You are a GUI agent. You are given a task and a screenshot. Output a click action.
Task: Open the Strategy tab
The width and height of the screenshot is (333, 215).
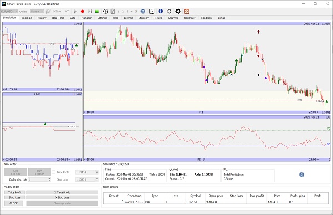pyautogui.click(x=144, y=18)
